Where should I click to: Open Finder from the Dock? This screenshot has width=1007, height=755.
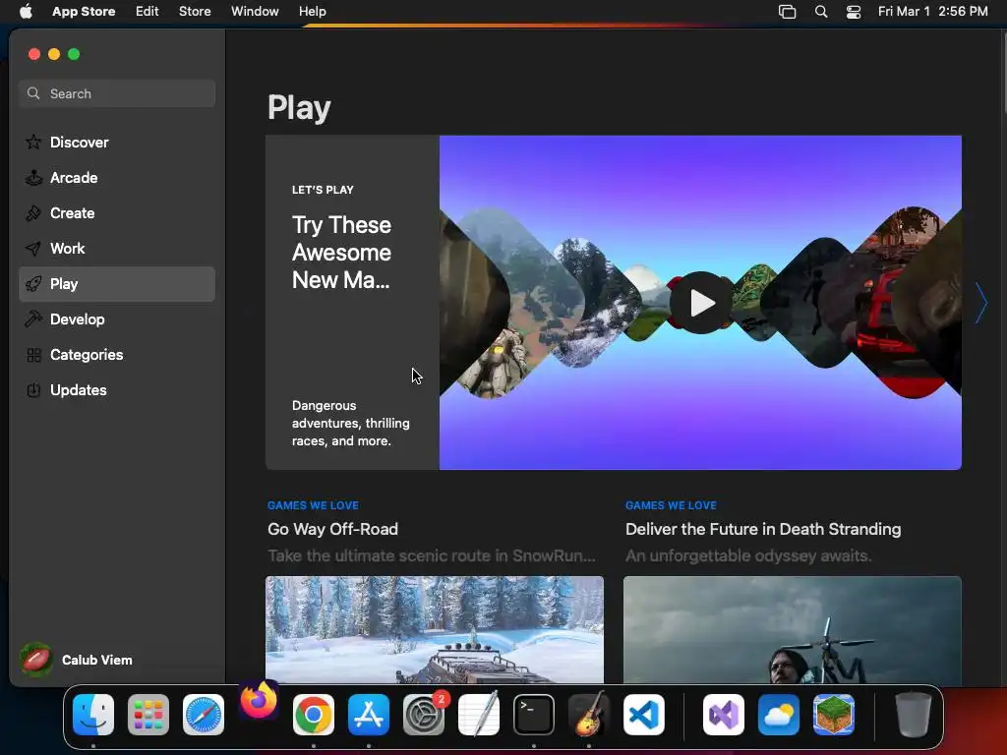(93, 714)
